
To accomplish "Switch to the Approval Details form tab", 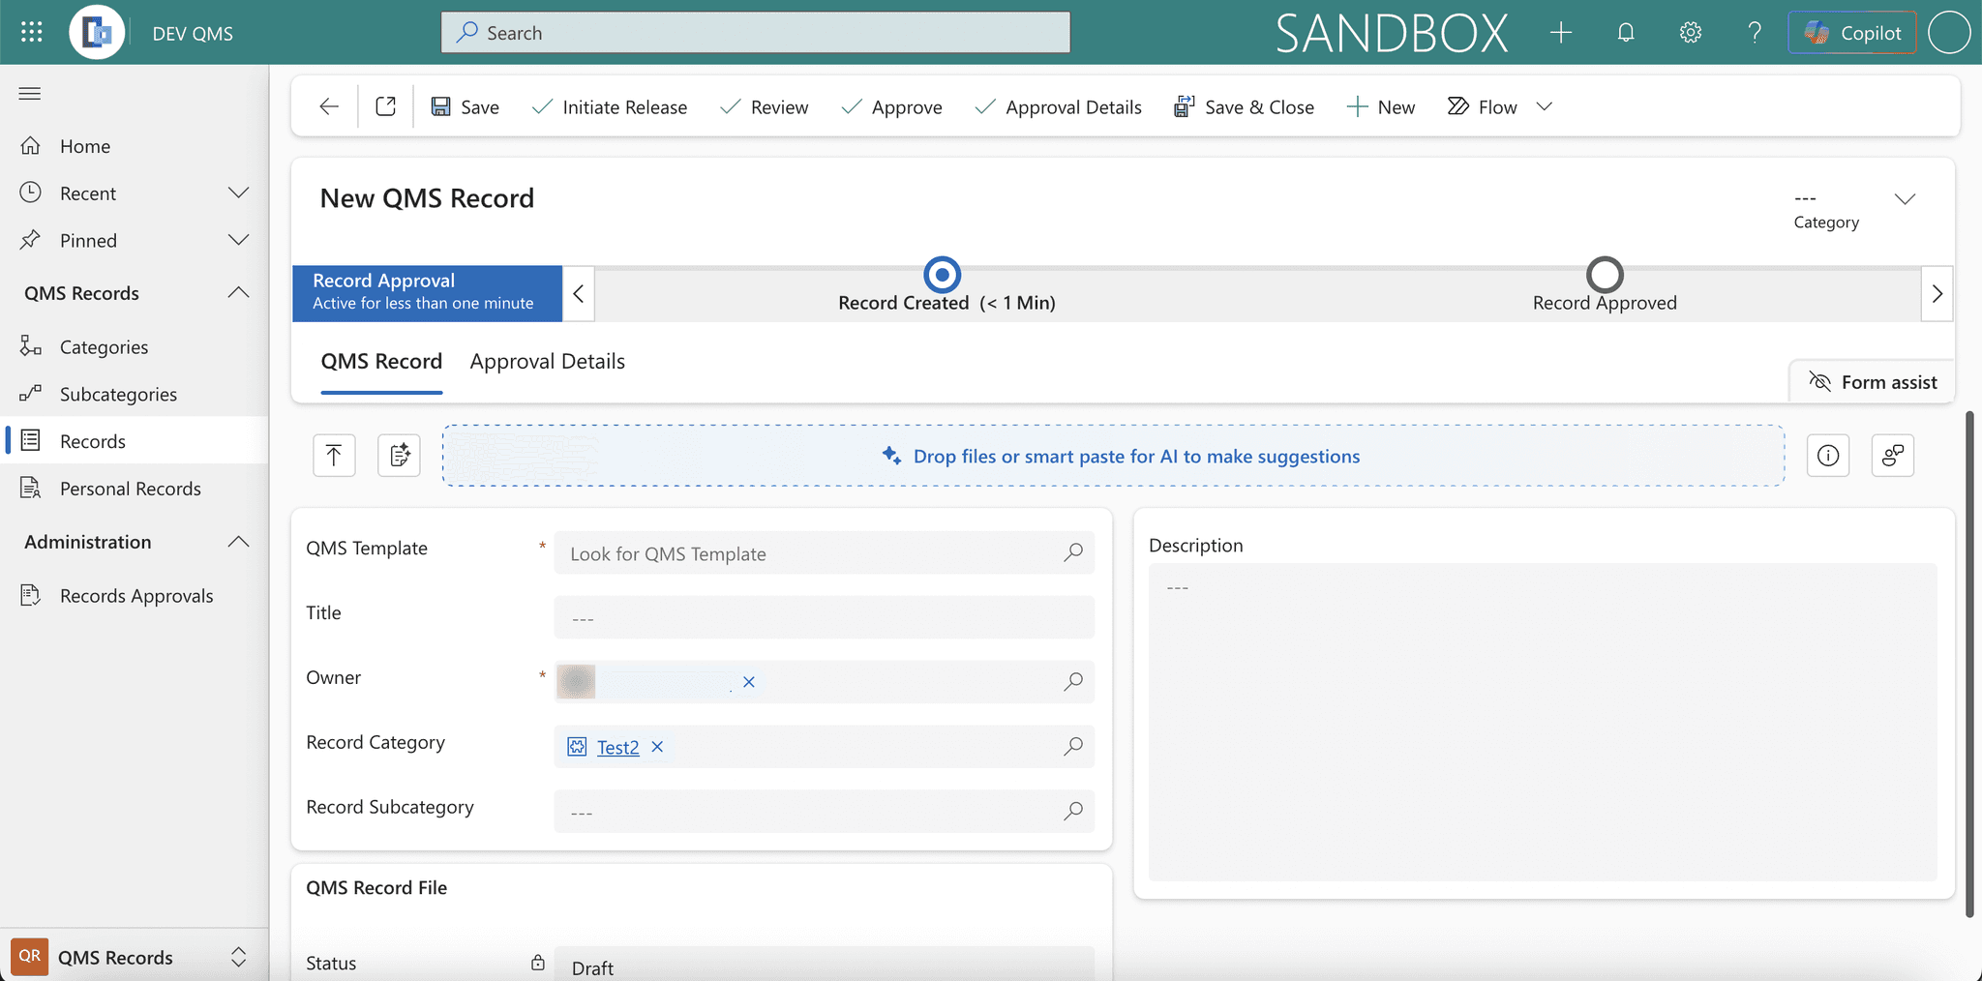I will tap(548, 362).
